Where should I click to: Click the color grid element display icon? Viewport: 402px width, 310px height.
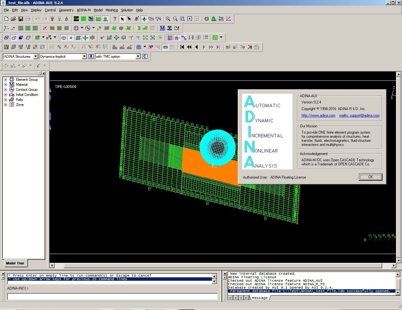170,38
